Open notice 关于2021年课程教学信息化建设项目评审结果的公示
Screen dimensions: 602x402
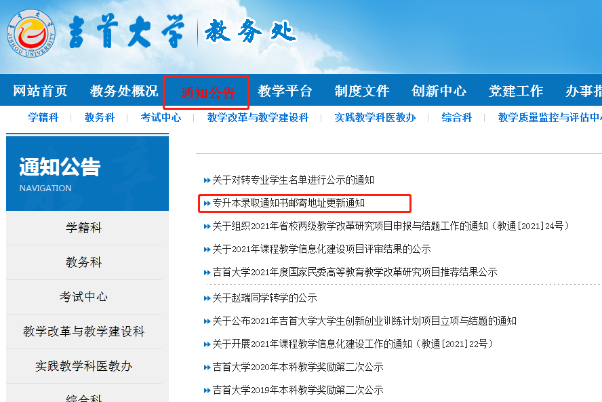(321, 249)
